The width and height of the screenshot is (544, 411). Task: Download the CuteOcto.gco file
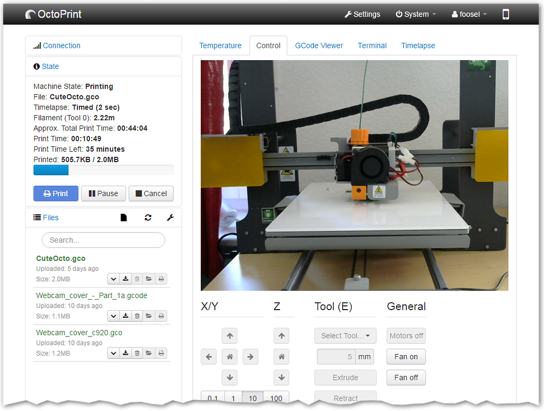[125, 278]
